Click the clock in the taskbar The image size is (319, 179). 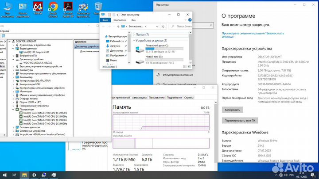(x=302, y=175)
